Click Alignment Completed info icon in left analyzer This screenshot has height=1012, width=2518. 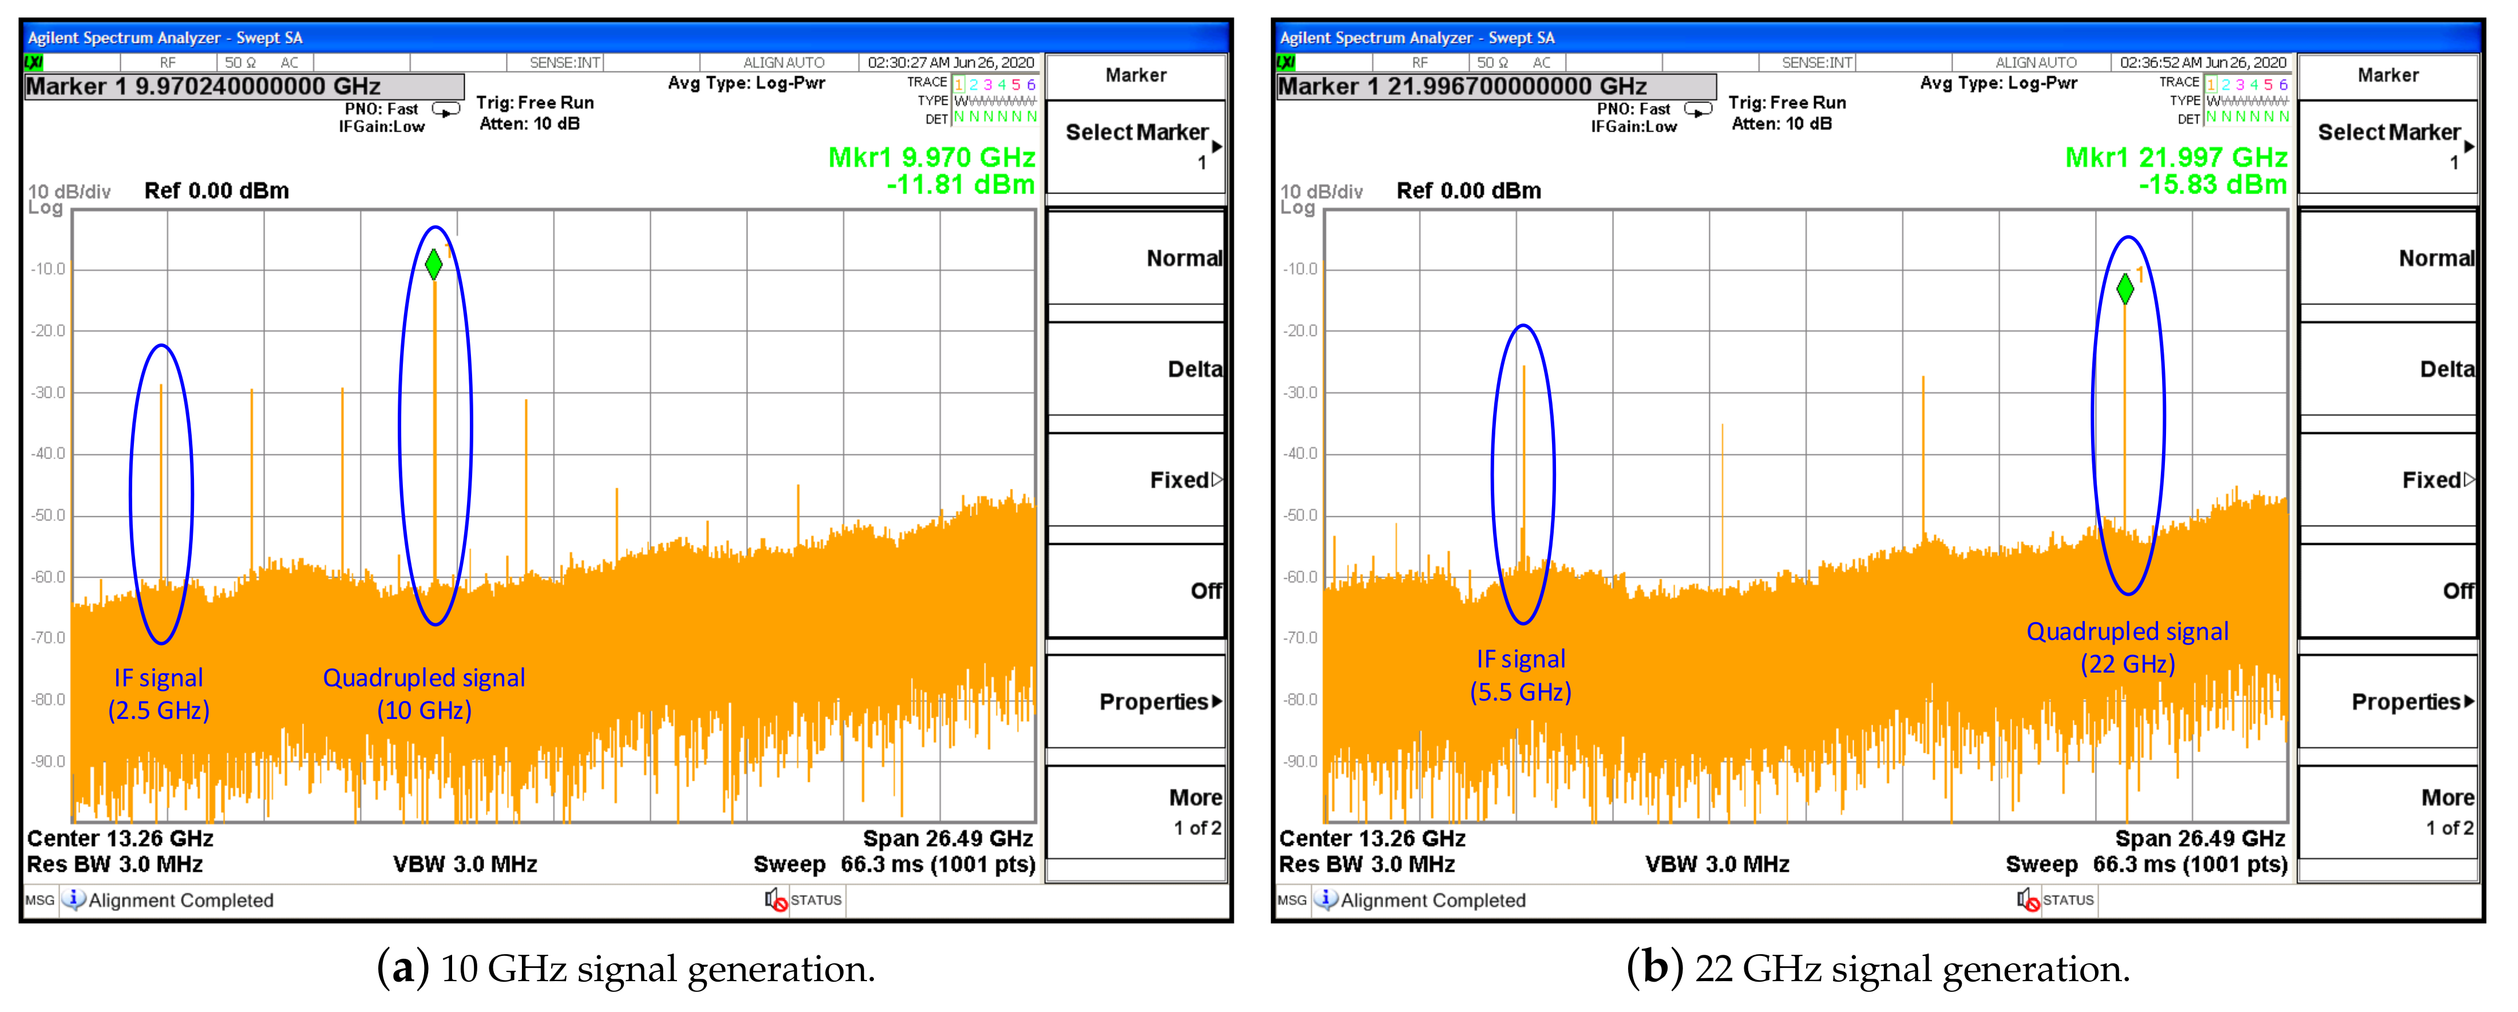73,900
